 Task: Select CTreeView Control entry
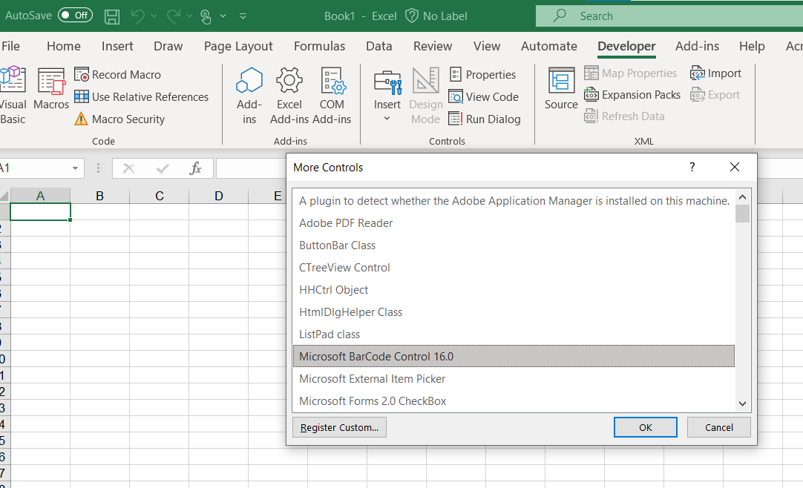coord(514,268)
